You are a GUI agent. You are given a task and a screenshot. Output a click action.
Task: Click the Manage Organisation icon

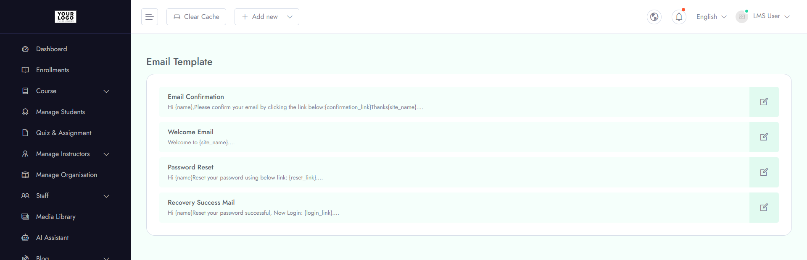[25, 175]
